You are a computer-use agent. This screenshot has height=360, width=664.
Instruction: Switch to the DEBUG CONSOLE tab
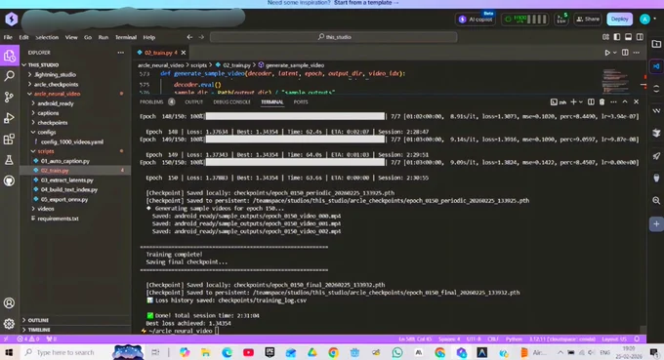pos(231,101)
